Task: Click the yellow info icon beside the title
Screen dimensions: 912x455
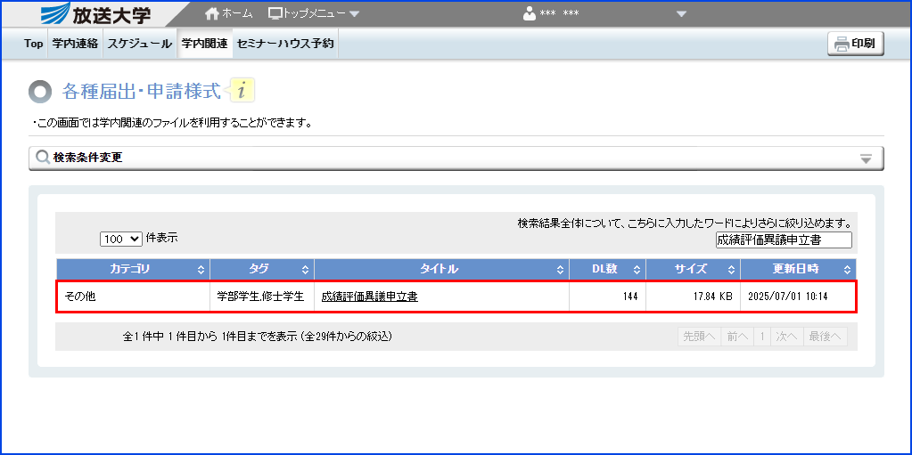Action: [x=242, y=91]
